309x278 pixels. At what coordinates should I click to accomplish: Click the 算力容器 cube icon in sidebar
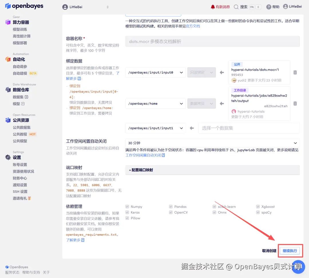coord(8,22)
